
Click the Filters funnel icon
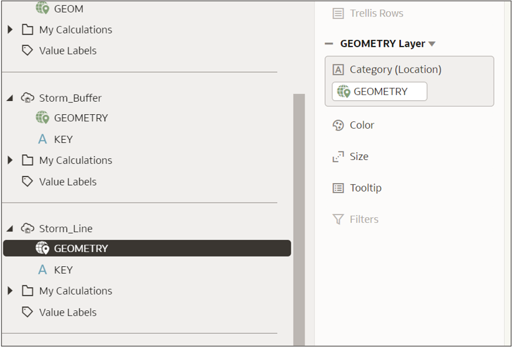338,219
